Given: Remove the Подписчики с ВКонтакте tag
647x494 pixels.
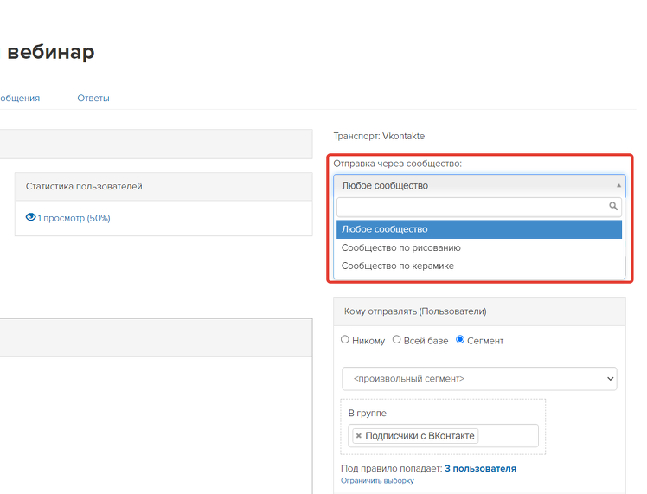Looking at the screenshot, I should point(359,436).
